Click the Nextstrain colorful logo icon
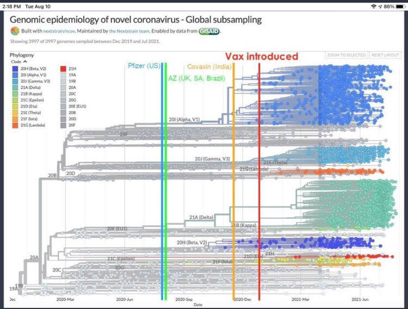 pyautogui.click(x=14, y=31)
